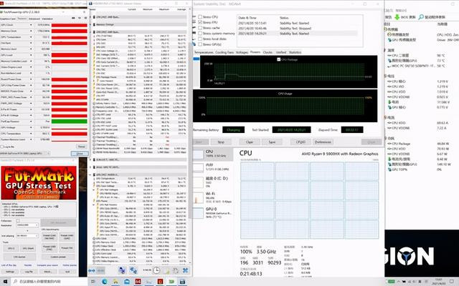This screenshot has height=286, width=459.
Task: Click GPU Clock red bar graph in GPU-Z
Action: pyautogui.click(x=69, y=25)
